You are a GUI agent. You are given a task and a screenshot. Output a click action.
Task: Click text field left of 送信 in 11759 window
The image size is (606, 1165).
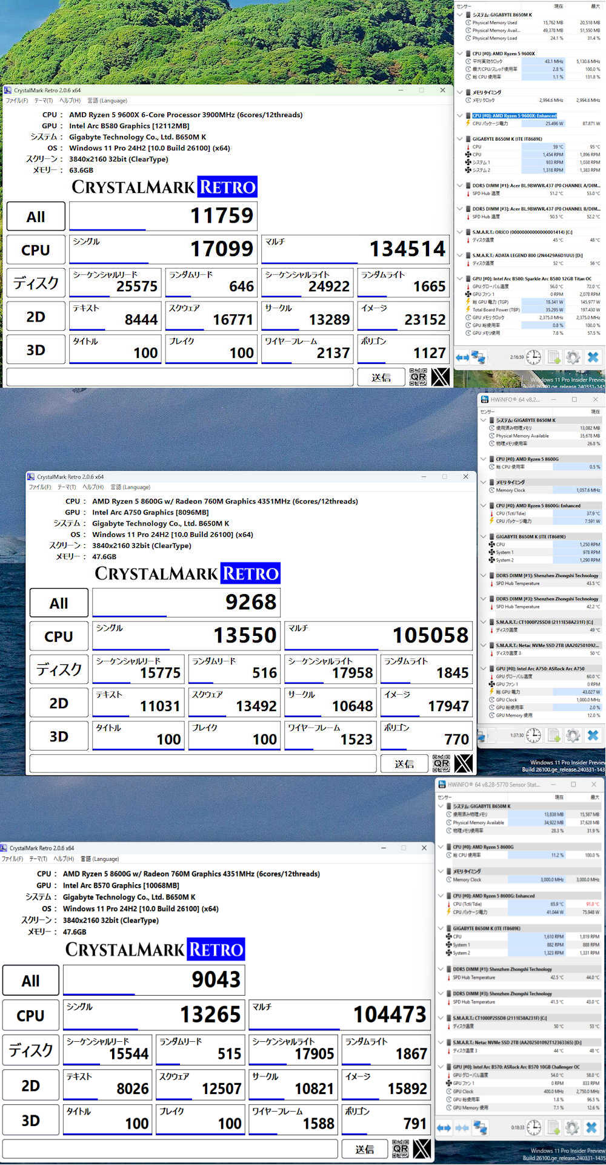coord(179,377)
